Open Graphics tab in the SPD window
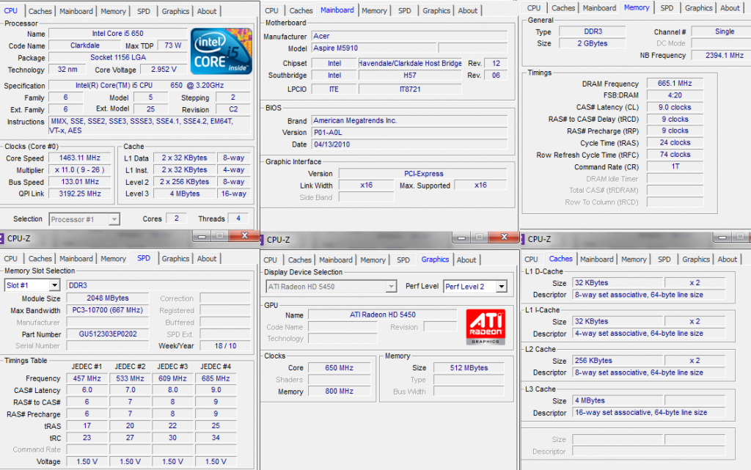This screenshot has width=751, height=470. 175,259
